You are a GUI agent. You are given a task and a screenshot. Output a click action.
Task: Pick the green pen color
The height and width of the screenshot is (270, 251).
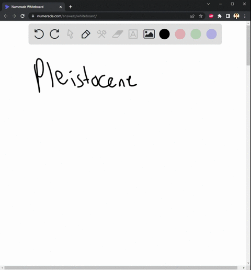pyautogui.click(x=196, y=34)
